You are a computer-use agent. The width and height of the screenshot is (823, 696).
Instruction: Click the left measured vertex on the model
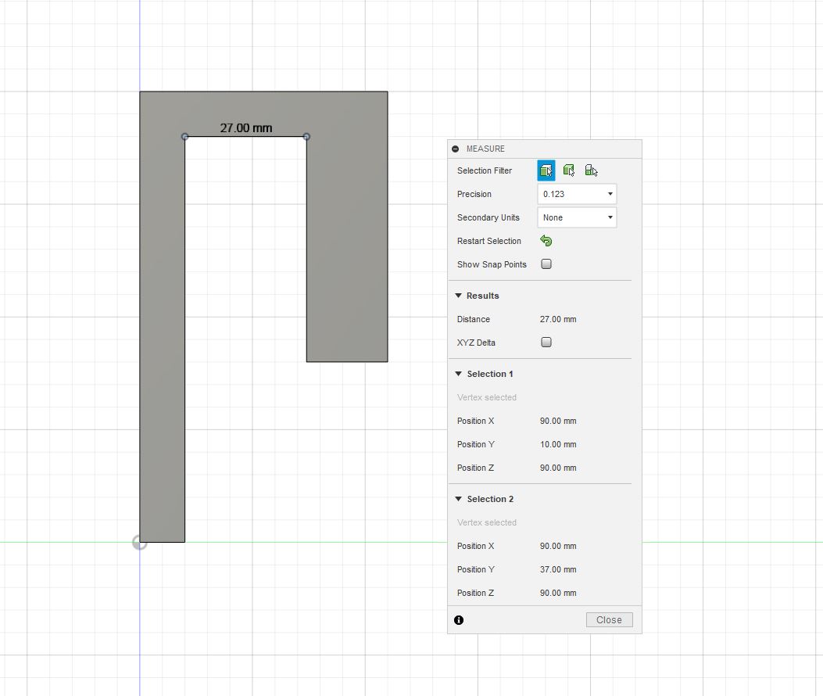click(184, 137)
